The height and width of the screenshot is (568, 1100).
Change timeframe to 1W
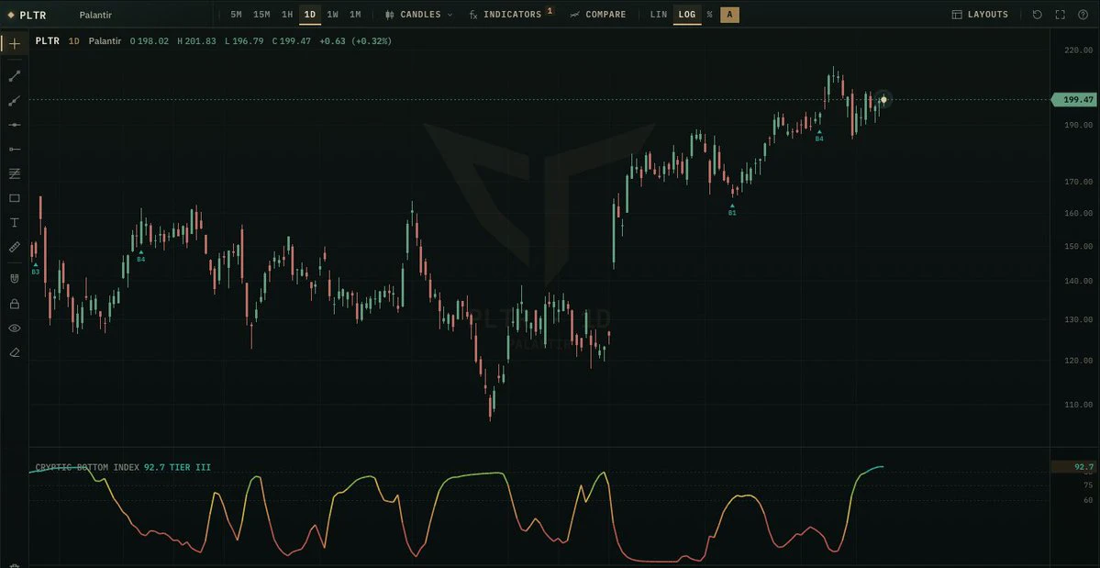332,15
